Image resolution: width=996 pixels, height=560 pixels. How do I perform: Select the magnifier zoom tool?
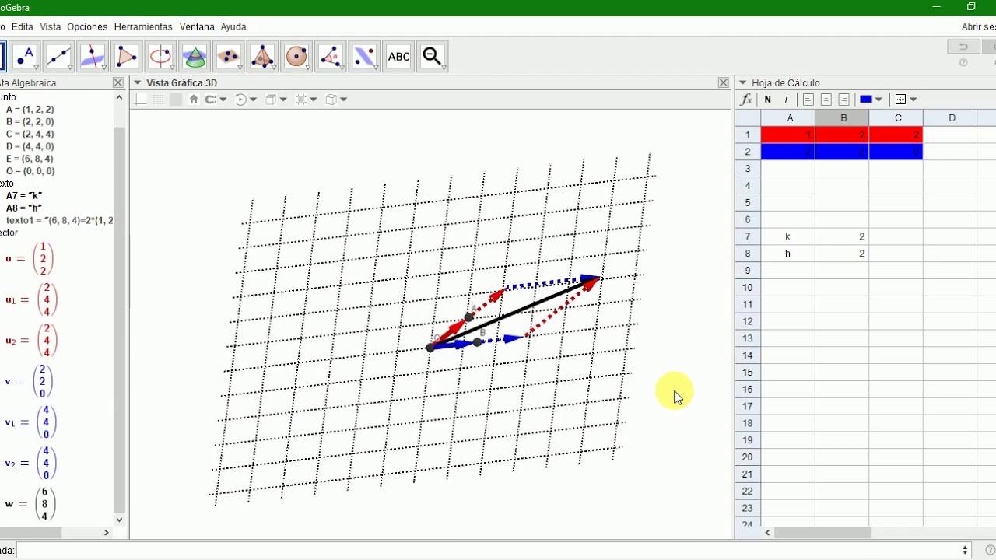pyautogui.click(x=432, y=57)
